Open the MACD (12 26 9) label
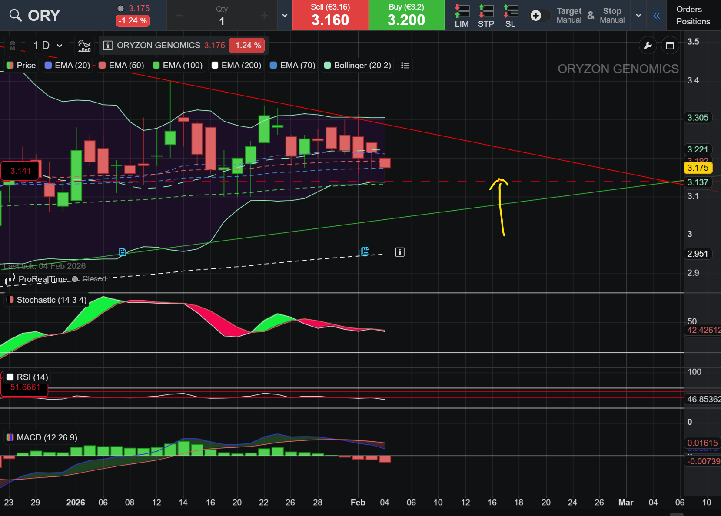 click(47, 437)
